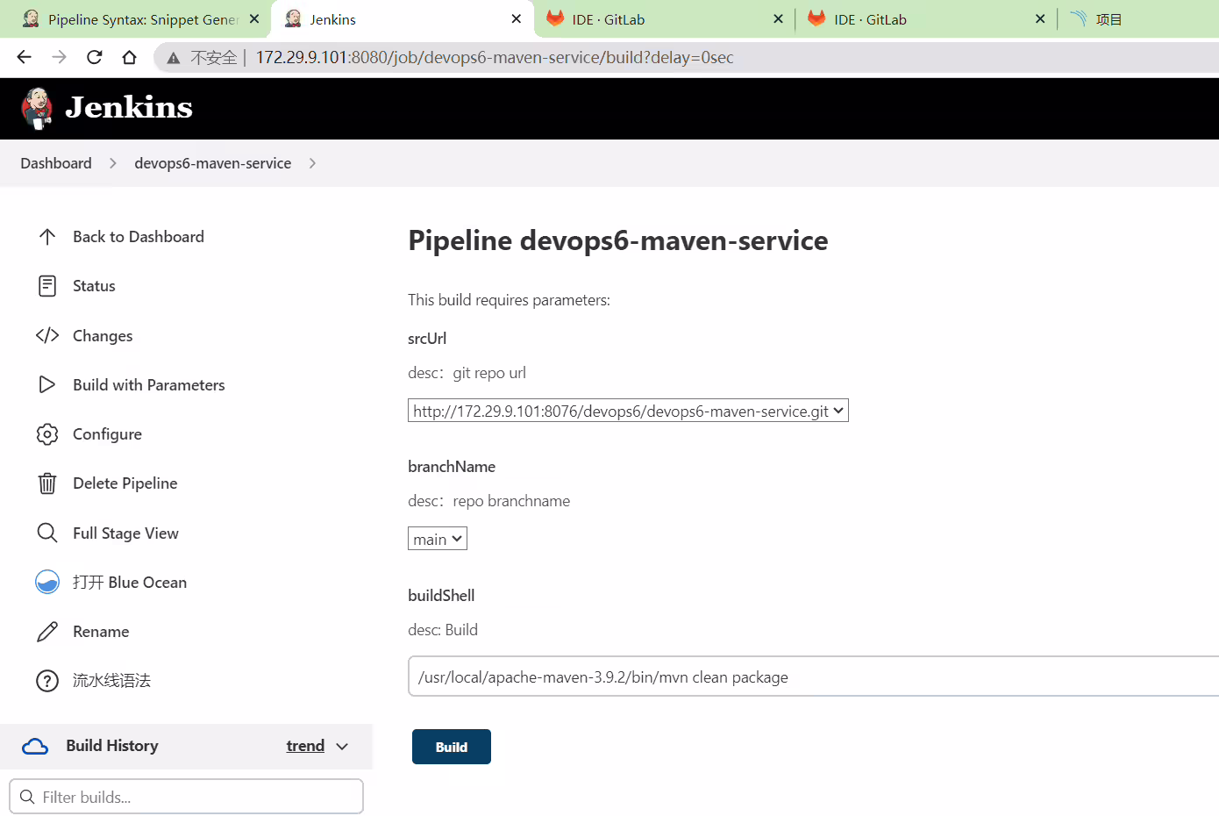The width and height of the screenshot is (1219, 816).
Task: Close the second IDE · GitLab tab
Action: [1040, 18]
